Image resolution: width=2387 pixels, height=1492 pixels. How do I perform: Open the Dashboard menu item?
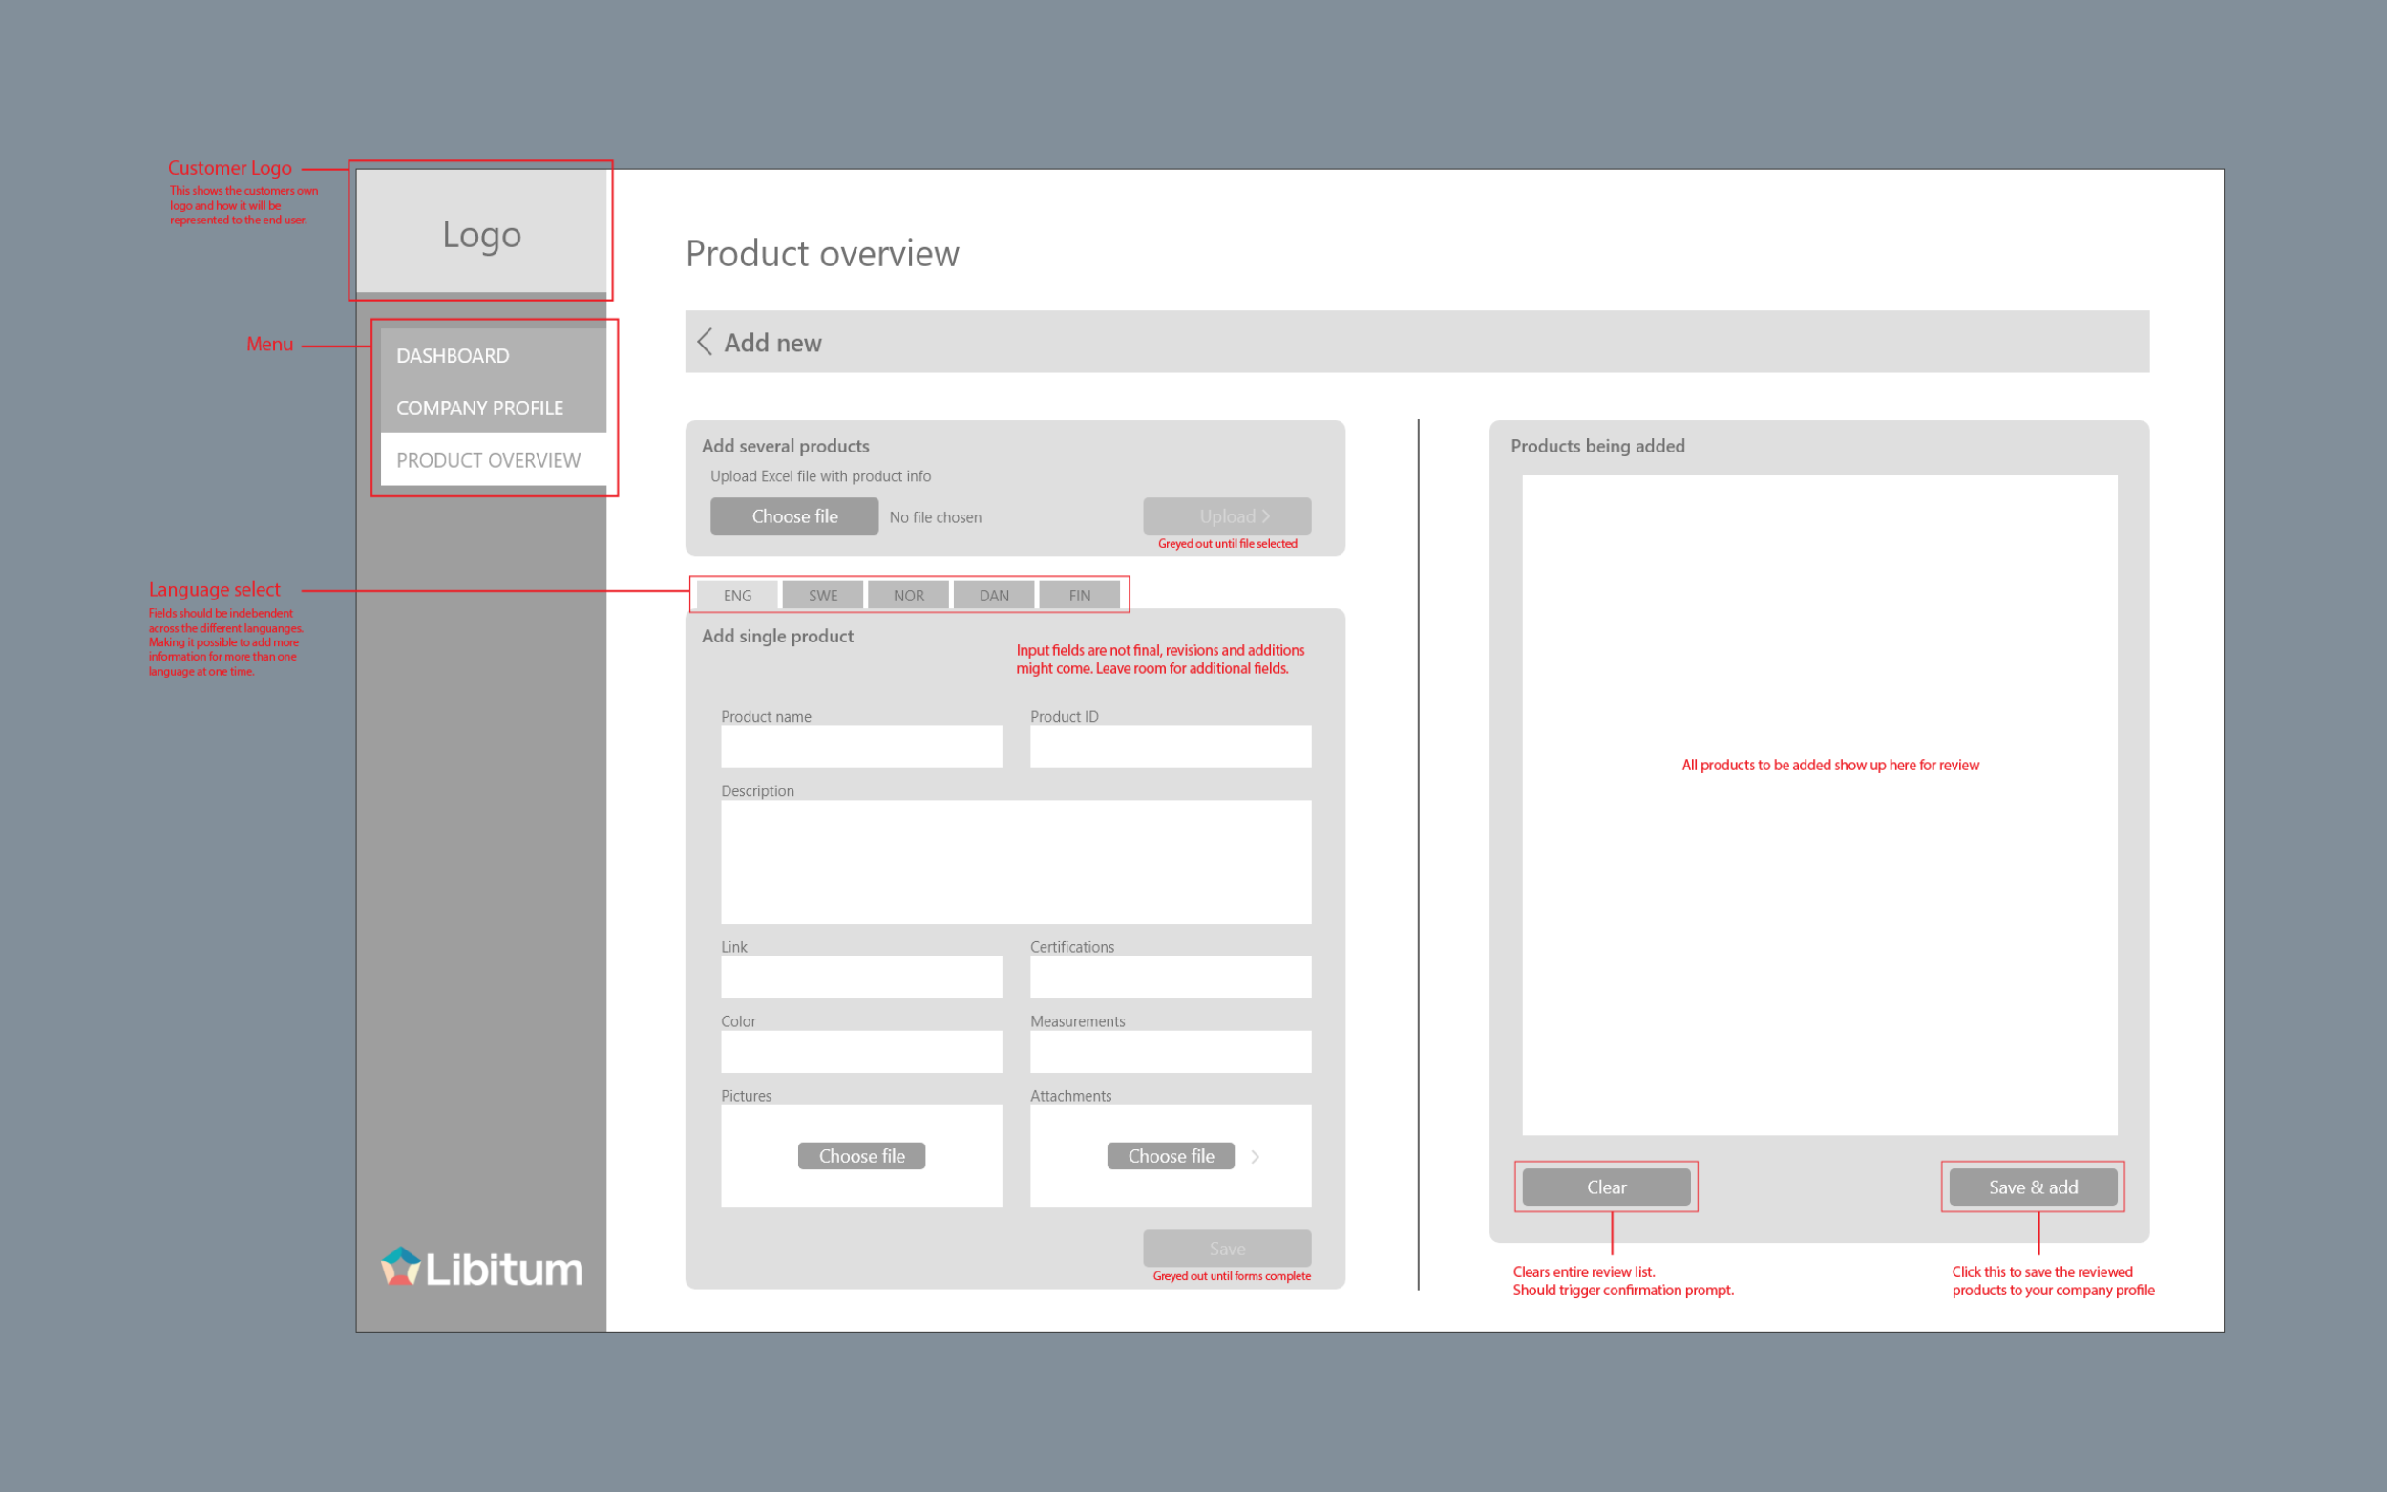point(452,355)
